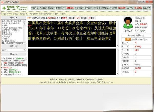Image resolution: width=154 pixels, height=112 pixels.
Task: Click the 网站公告 panel header
Action: 14,54
